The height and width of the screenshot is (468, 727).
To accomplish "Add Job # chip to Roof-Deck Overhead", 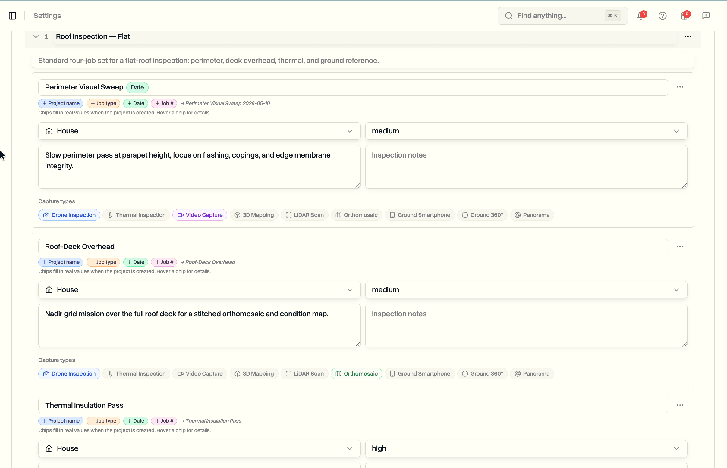I will pyautogui.click(x=164, y=262).
